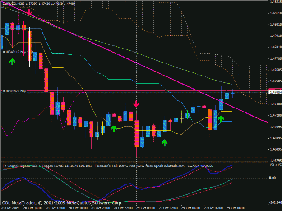Viewport: 282px width, 211px height.
Task: Click the #10345475 buy order label
Action: click(x=14, y=91)
